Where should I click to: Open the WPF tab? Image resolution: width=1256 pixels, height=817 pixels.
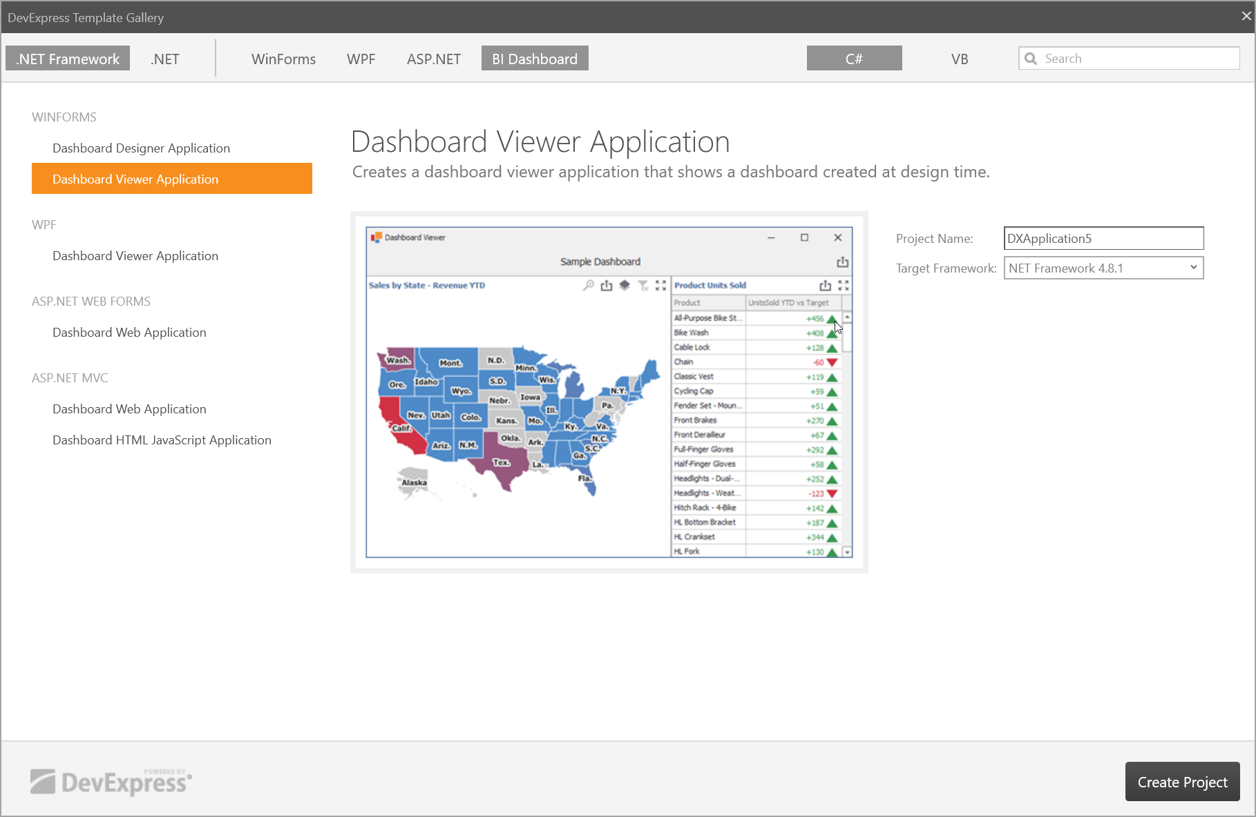(x=361, y=59)
